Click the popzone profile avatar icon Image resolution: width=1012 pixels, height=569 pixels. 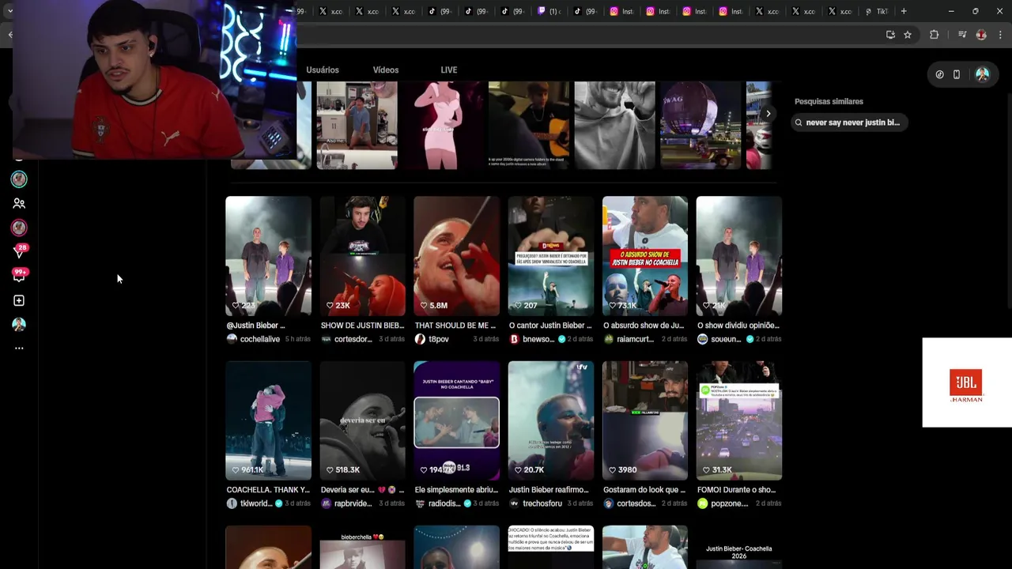[702, 503]
